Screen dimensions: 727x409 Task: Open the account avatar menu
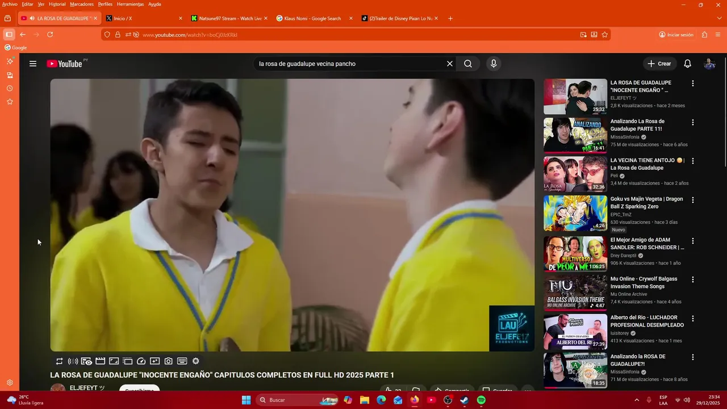[x=709, y=64]
